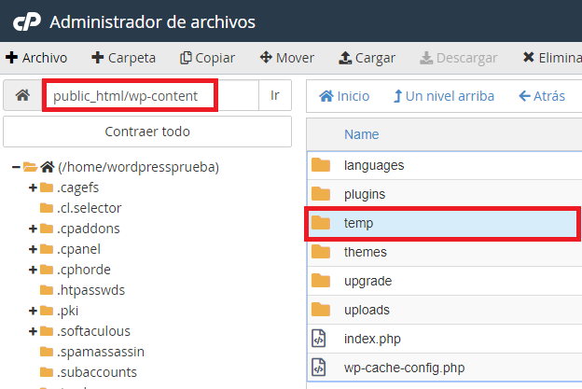Click the cPanel logo icon

click(x=27, y=21)
